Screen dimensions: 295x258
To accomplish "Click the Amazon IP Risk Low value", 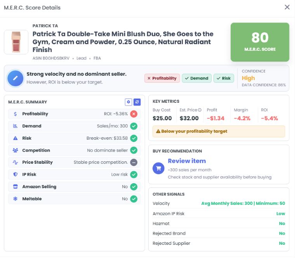I will point(281,214).
